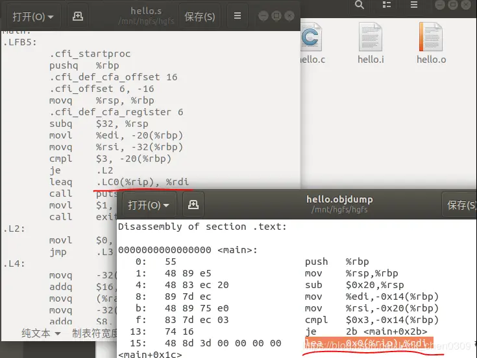
Task: Click 'subq $32, %rsp' line
Action: coord(99,124)
